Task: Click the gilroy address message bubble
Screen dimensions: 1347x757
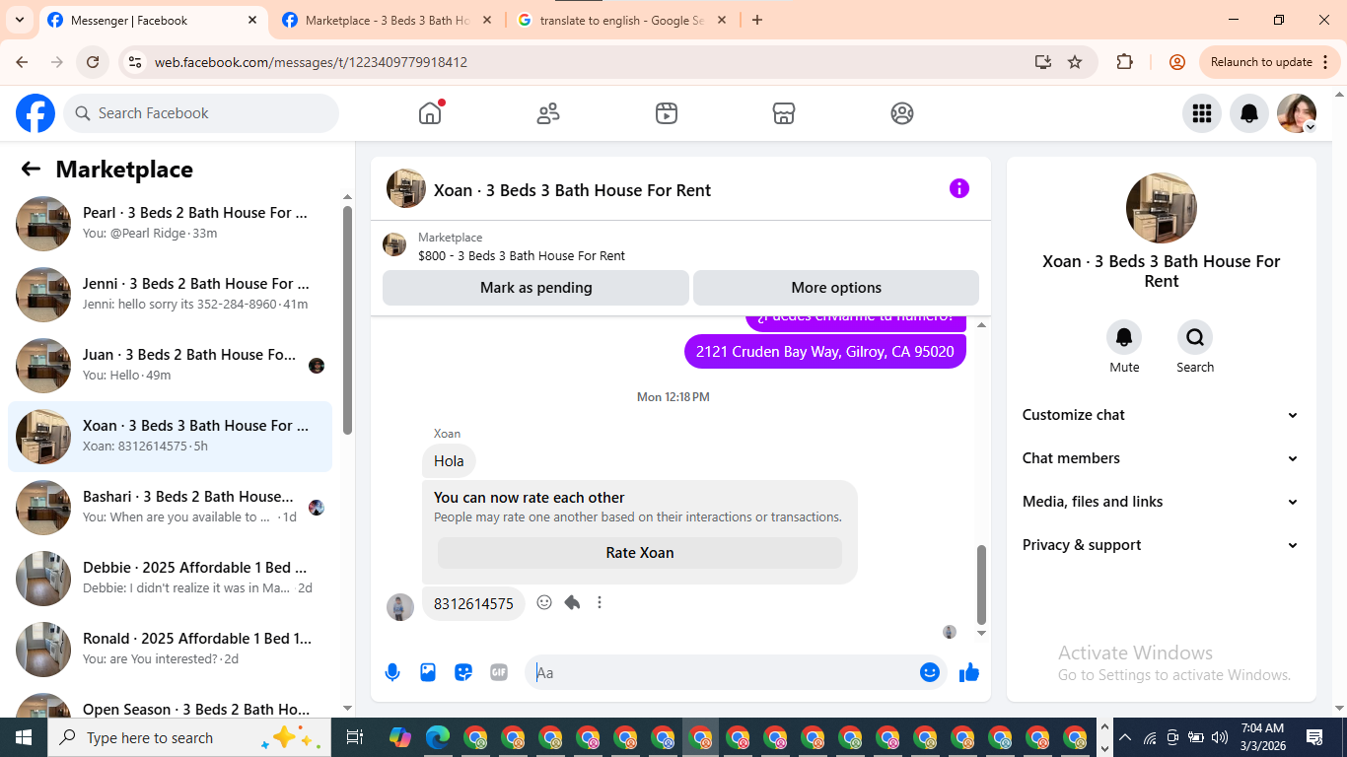Action: (825, 352)
